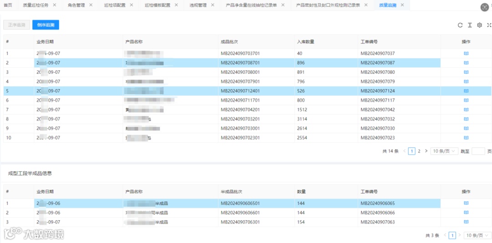
Task: Switch to the 产品净含量在线抽检记录单 tab
Action: (x=251, y=5)
